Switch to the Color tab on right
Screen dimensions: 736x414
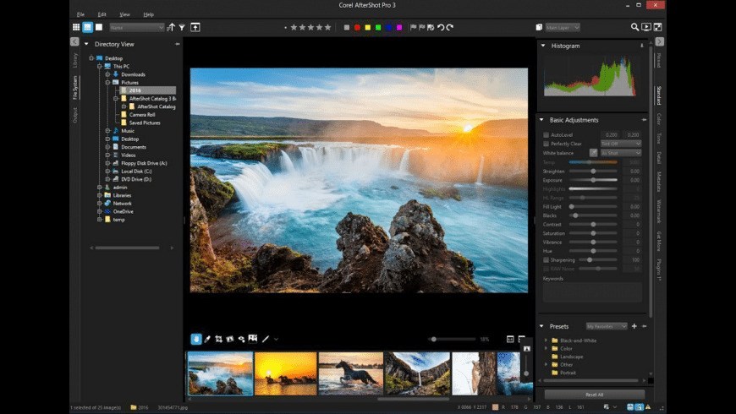pos(659,118)
